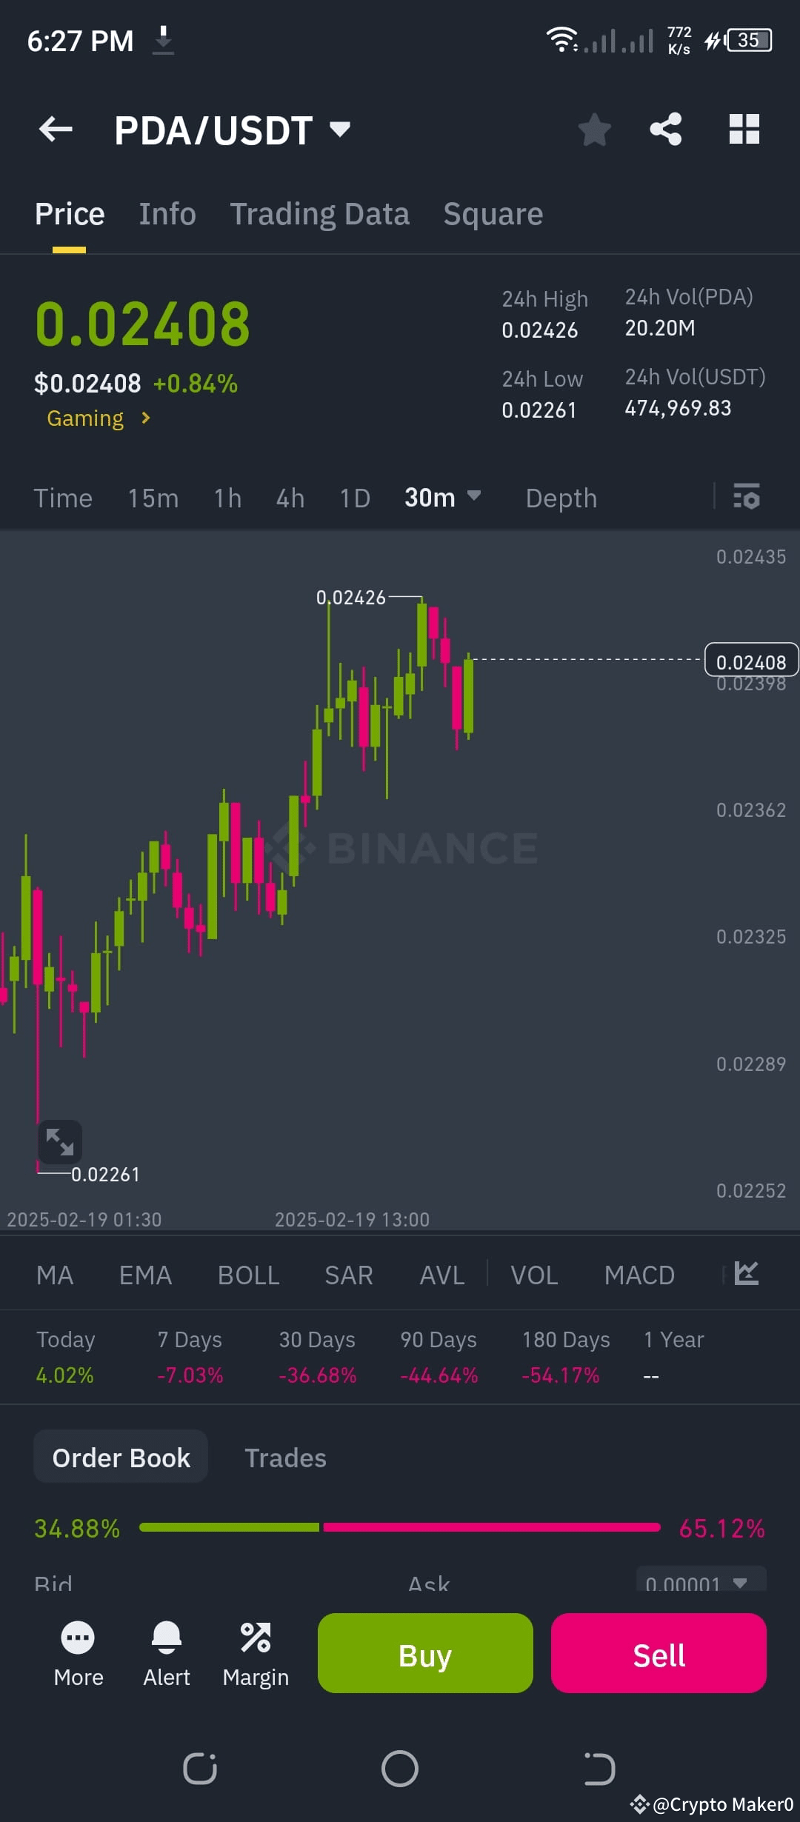The height and width of the screenshot is (1822, 800).
Task: Expand chart to fullscreen
Action: pos(60,1142)
